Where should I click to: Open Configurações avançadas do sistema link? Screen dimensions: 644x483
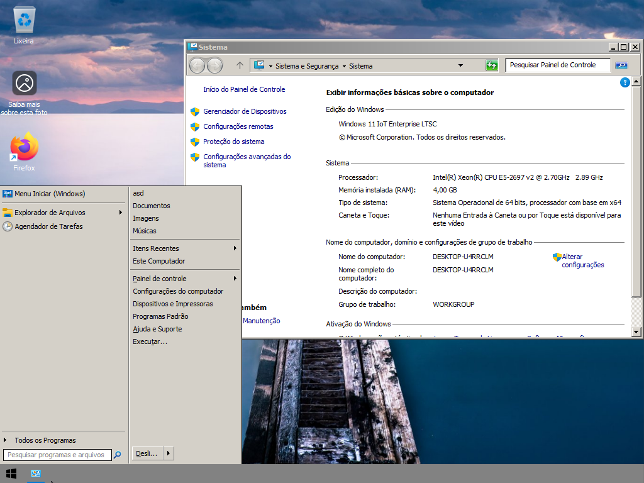pyautogui.click(x=247, y=160)
